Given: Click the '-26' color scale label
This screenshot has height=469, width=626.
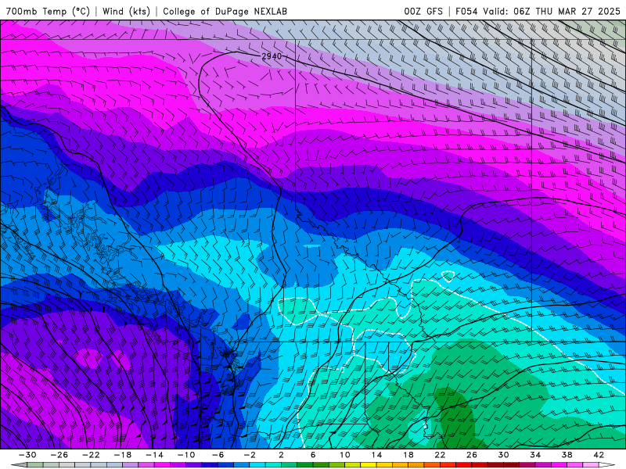Looking at the screenshot, I should point(59,455).
